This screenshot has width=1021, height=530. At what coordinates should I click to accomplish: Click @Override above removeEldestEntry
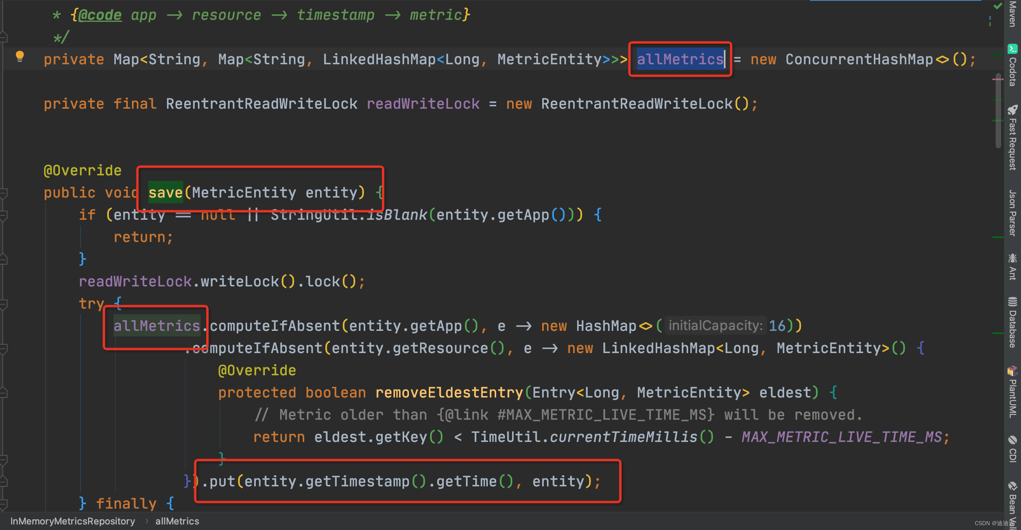tap(257, 371)
